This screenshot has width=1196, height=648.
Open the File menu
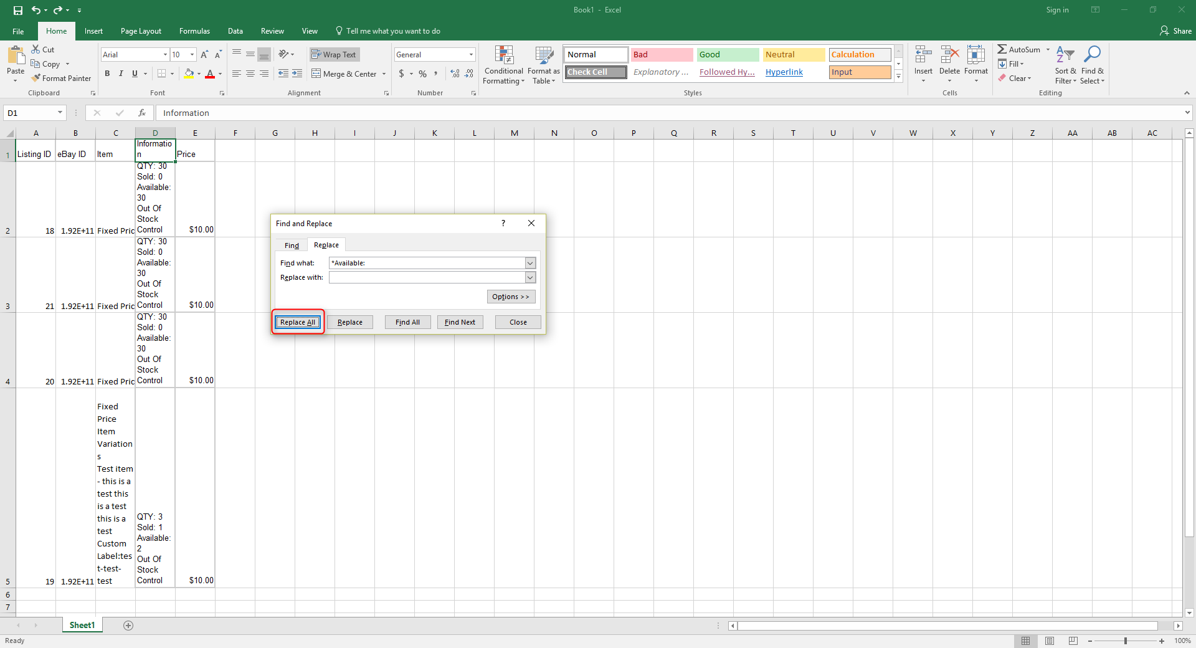(19, 31)
